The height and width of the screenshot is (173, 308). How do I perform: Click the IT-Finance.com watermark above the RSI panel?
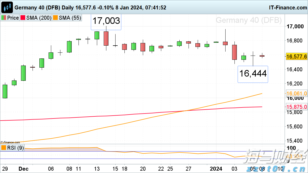[9, 142]
